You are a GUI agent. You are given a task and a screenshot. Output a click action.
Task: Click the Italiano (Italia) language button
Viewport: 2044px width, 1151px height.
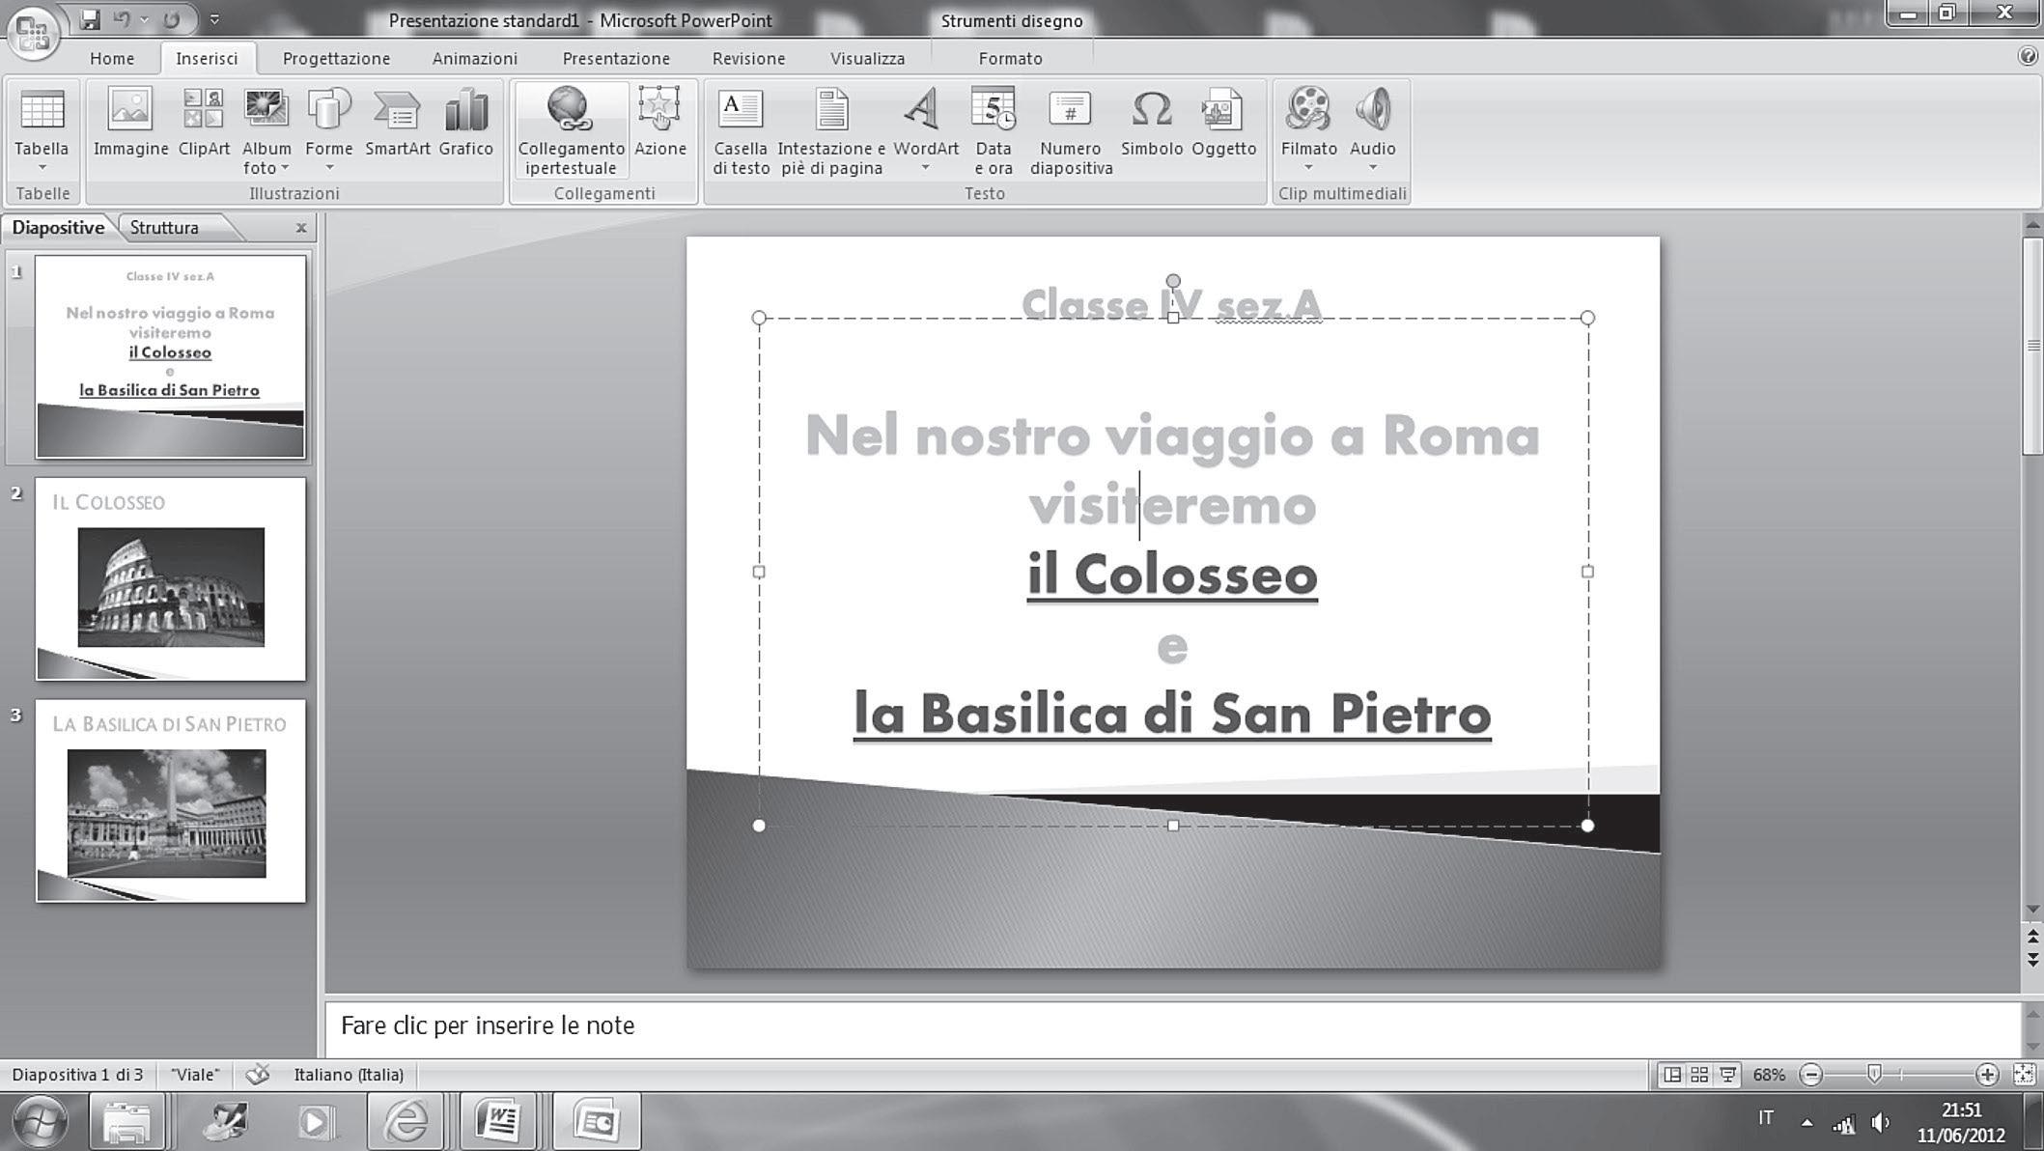(x=349, y=1075)
